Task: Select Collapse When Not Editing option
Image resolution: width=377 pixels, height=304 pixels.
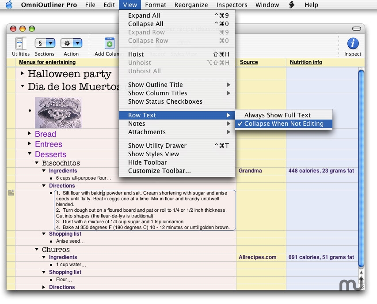Action: tap(283, 124)
